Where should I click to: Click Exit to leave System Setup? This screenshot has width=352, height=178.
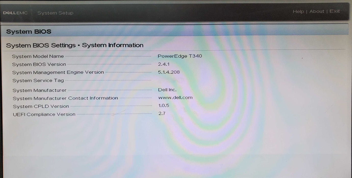point(335,11)
